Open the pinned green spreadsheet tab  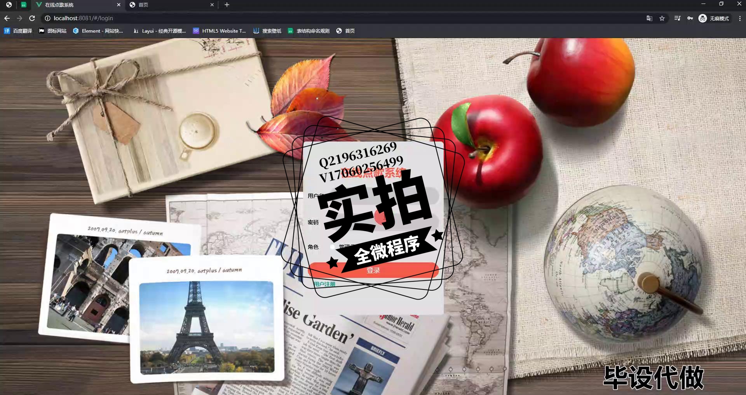pyautogui.click(x=24, y=5)
